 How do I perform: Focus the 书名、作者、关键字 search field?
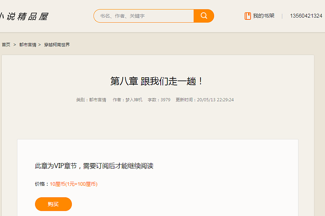click(144, 16)
